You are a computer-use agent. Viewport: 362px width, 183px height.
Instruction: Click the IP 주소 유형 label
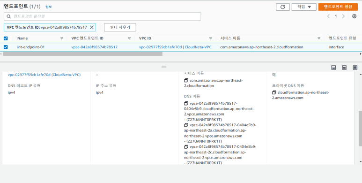click(106, 85)
